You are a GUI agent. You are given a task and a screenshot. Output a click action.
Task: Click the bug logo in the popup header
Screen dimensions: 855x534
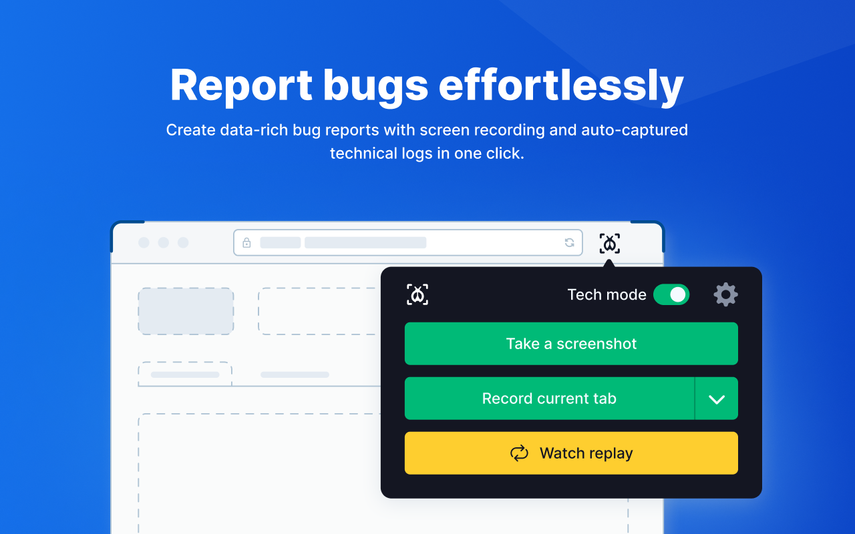[417, 294]
